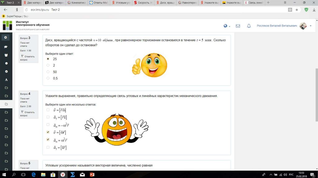This screenshot has width=318, height=178.
Task: Reload the page using the refresh icon
Action: pyautogui.click(x=26, y=10)
